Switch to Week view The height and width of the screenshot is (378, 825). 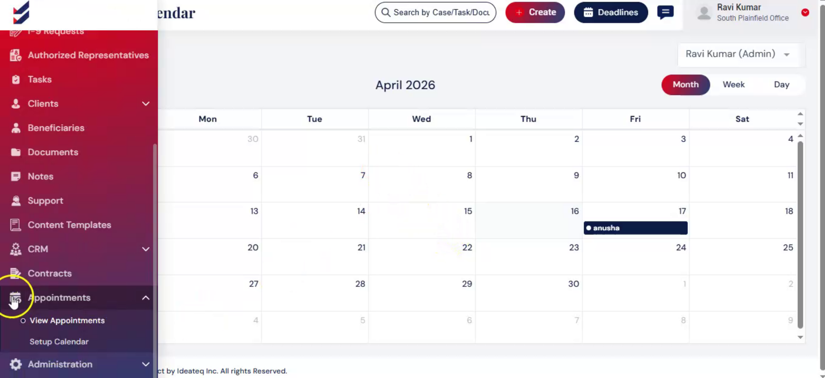pyautogui.click(x=734, y=85)
